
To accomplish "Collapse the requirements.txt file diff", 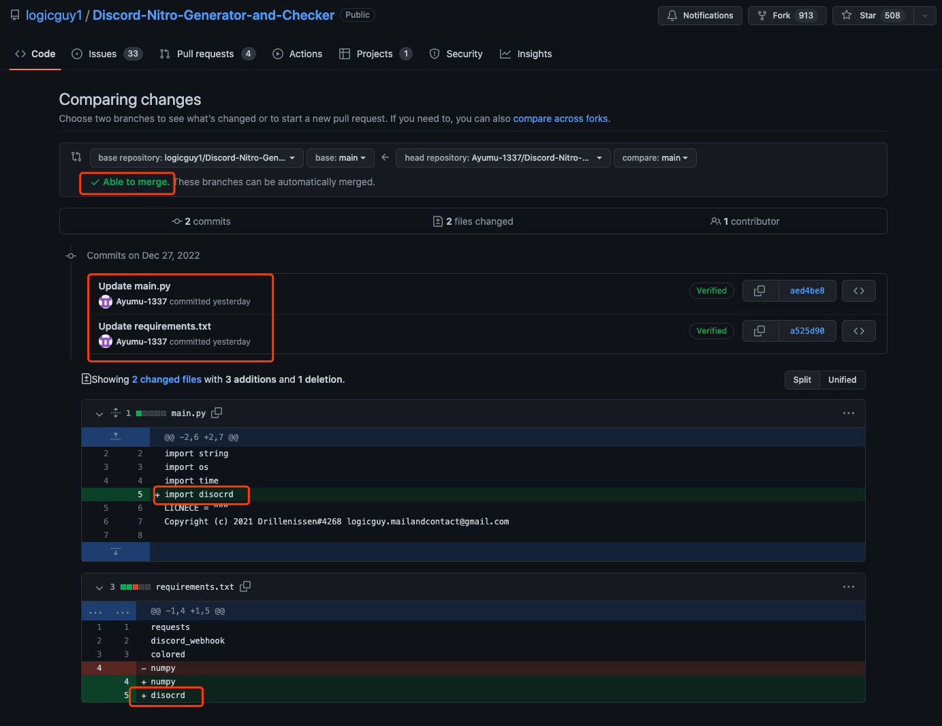I will click(99, 587).
